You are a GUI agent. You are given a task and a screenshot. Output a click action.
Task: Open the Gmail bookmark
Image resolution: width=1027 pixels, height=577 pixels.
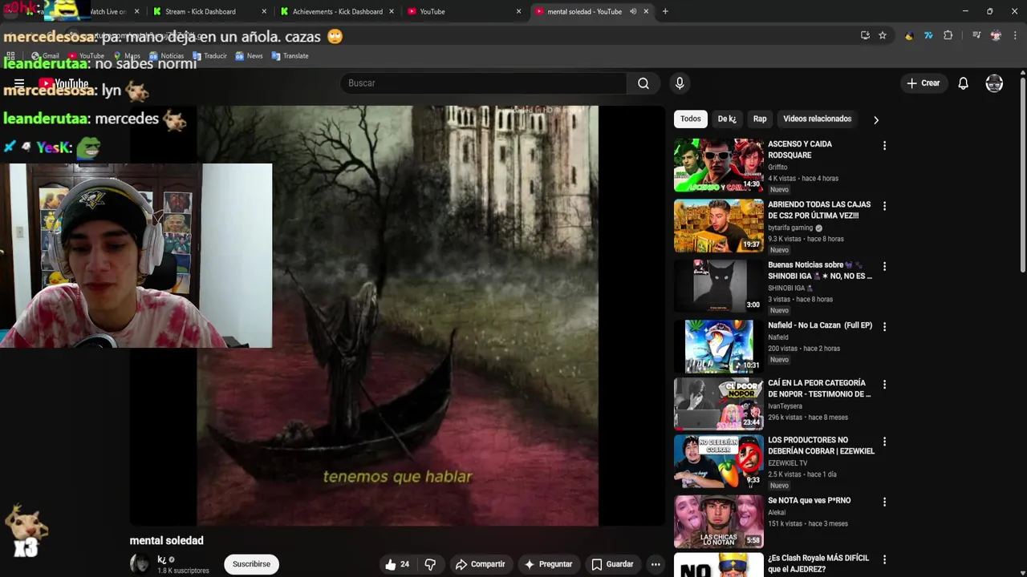click(x=45, y=56)
